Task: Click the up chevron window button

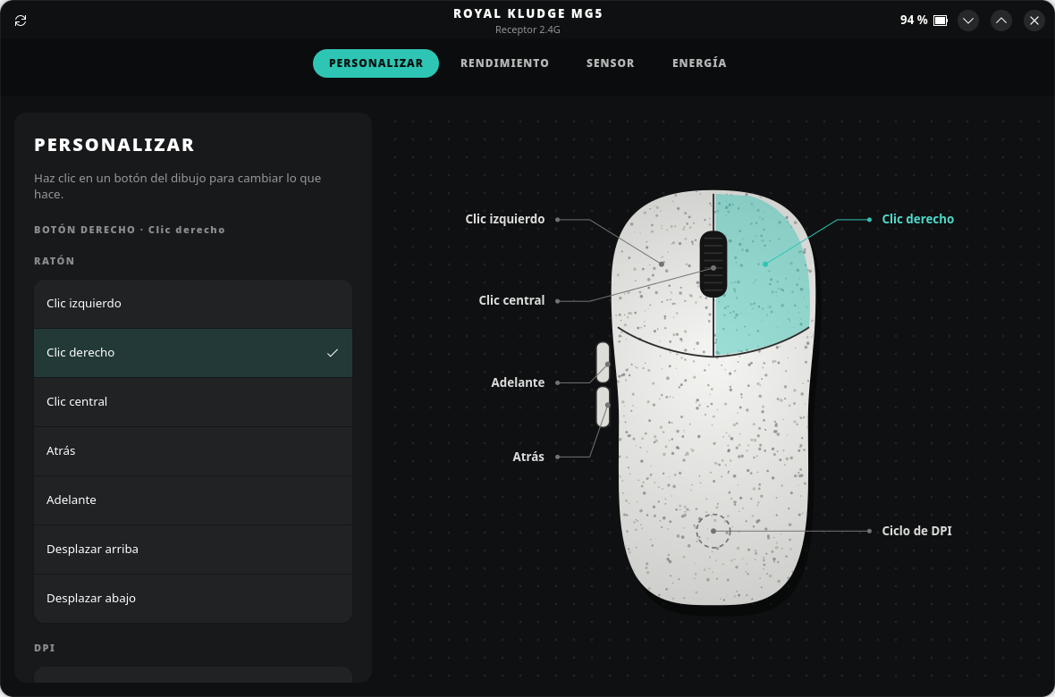Action: click(1001, 21)
